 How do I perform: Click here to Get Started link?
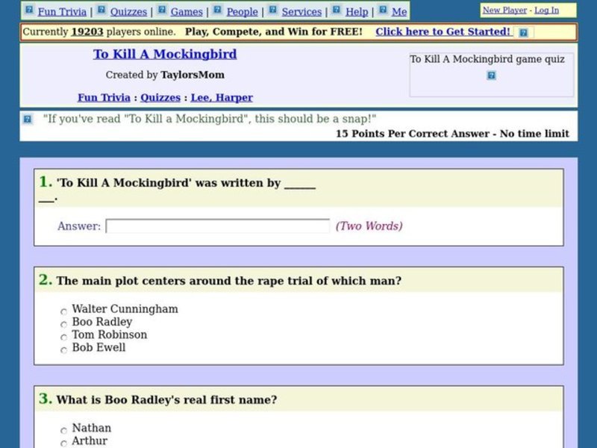tap(445, 32)
